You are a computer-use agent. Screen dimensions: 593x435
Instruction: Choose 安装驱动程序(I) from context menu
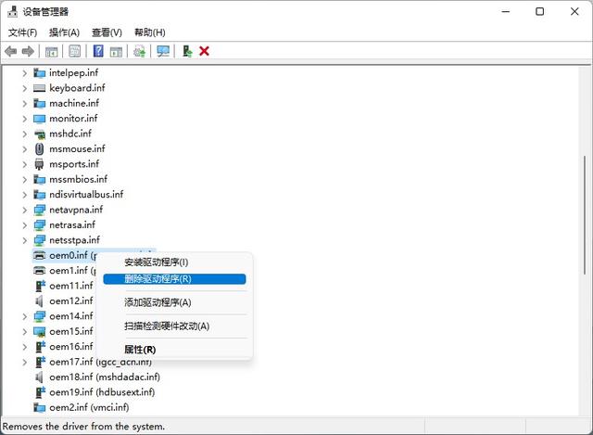(174, 262)
